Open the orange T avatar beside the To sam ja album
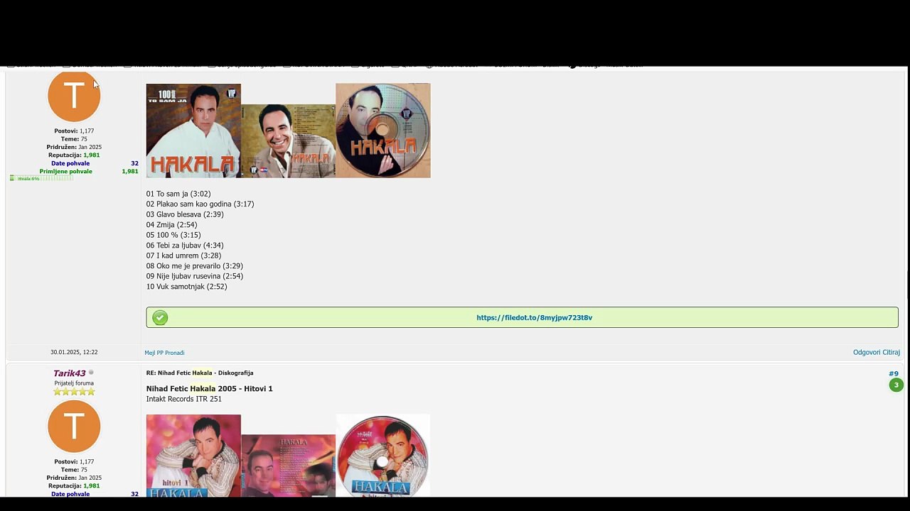 pyautogui.click(x=74, y=96)
